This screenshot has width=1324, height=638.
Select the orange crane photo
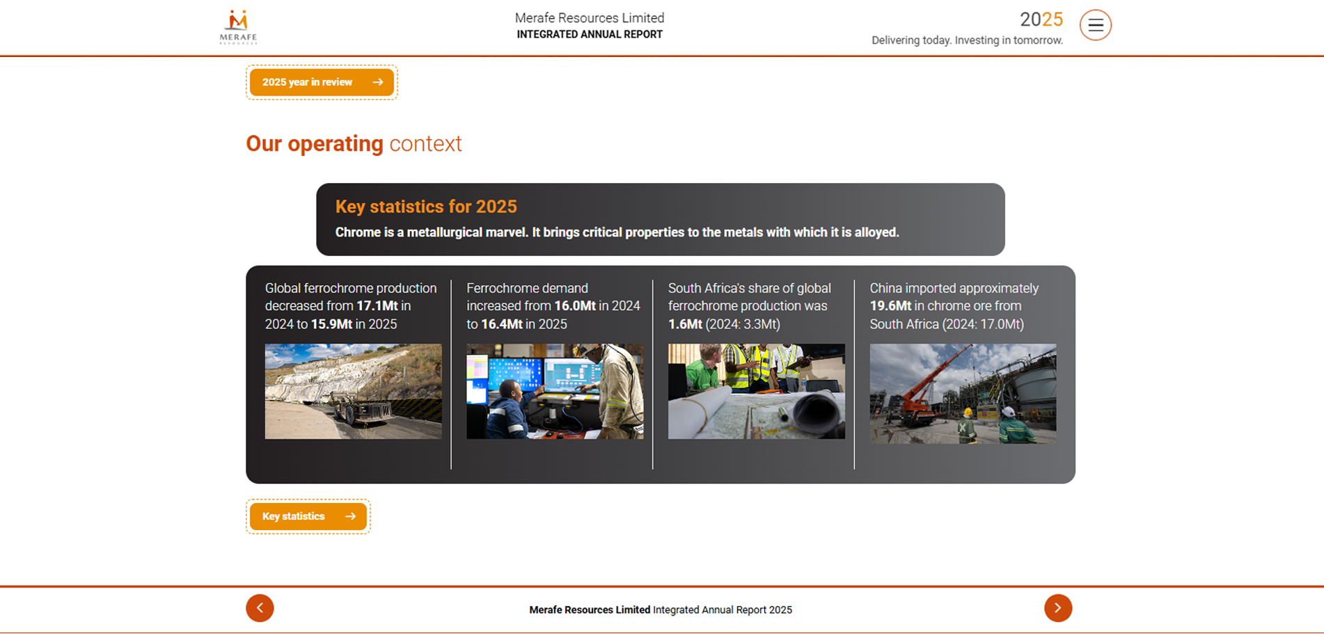[x=963, y=394]
